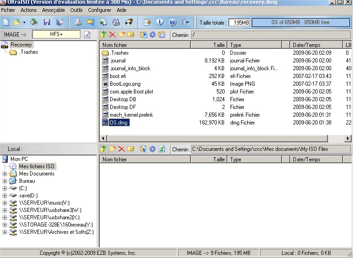Open the dropdown arrow beside the Open icon

pyautogui.click(x=24, y=22)
